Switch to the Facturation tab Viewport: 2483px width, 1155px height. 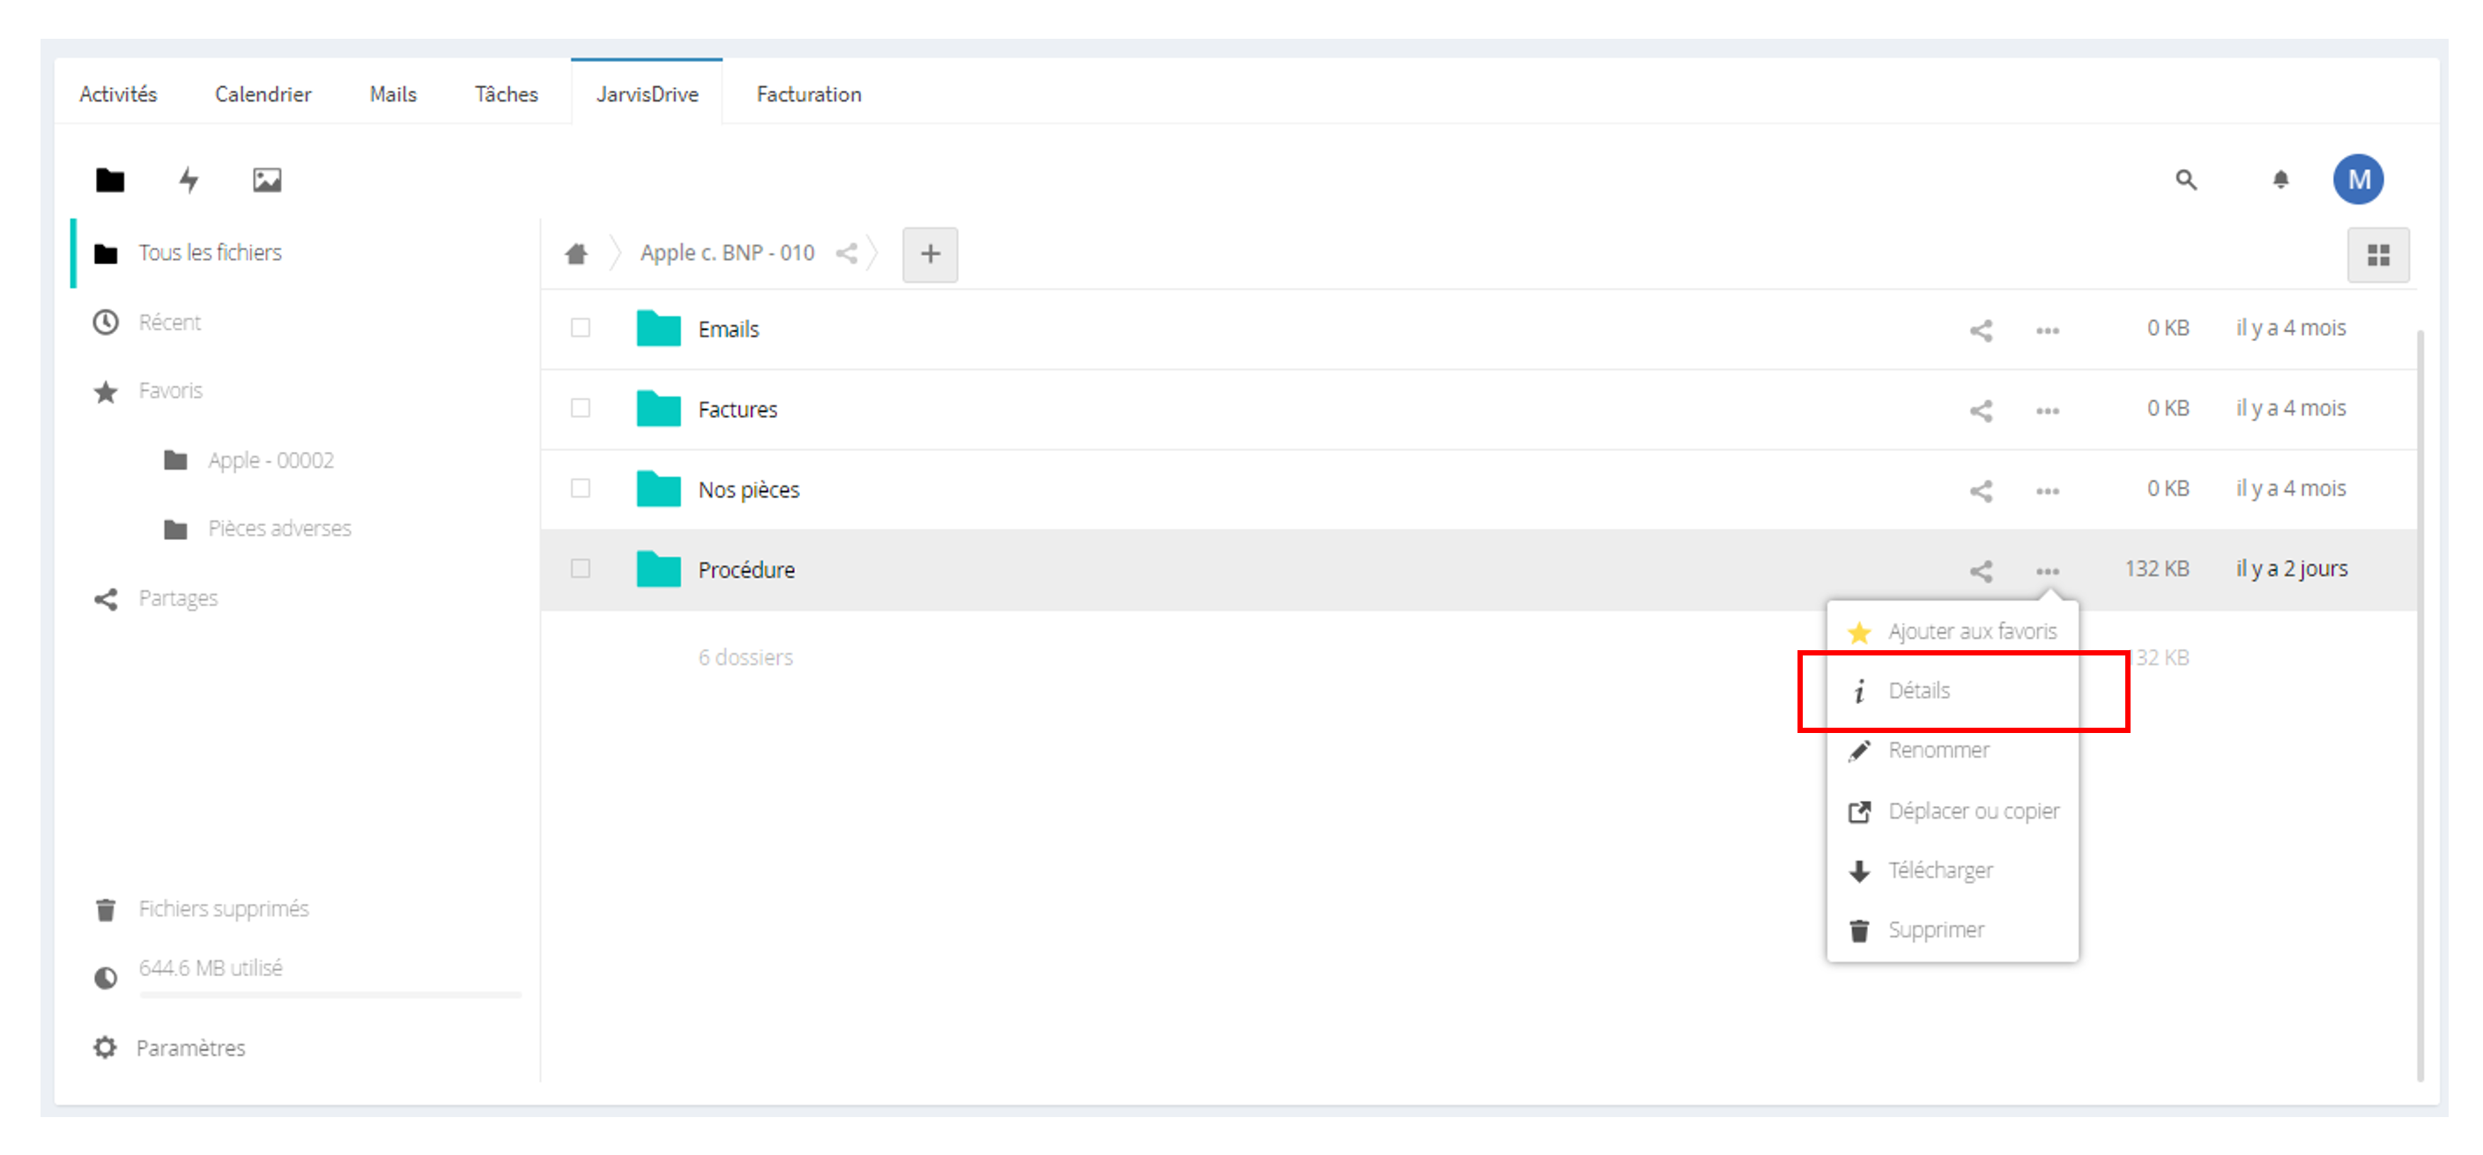tap(809, 93)
